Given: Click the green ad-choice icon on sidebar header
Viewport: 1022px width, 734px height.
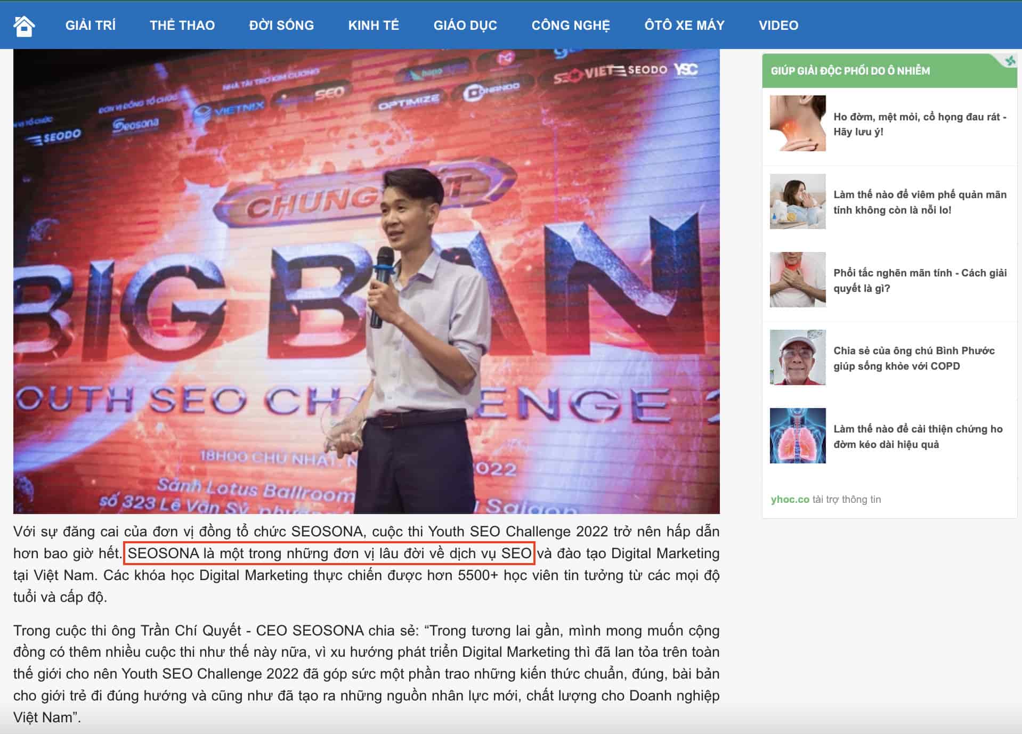Looking at the screenshot, I should pyautogui.click(x=1010, y=61).
